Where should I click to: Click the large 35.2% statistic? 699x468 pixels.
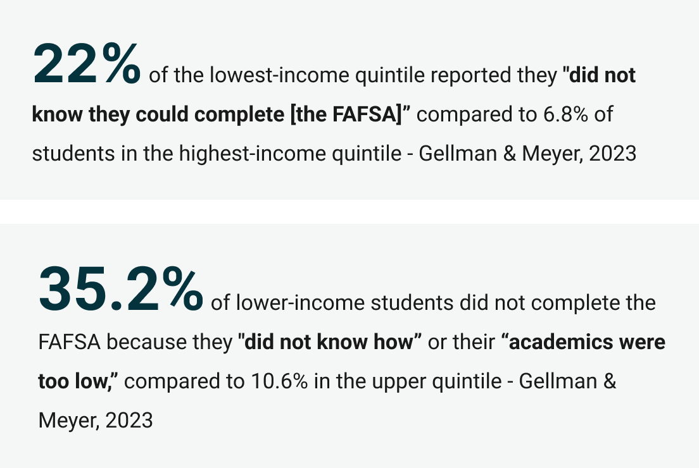(x=121, y=288)
